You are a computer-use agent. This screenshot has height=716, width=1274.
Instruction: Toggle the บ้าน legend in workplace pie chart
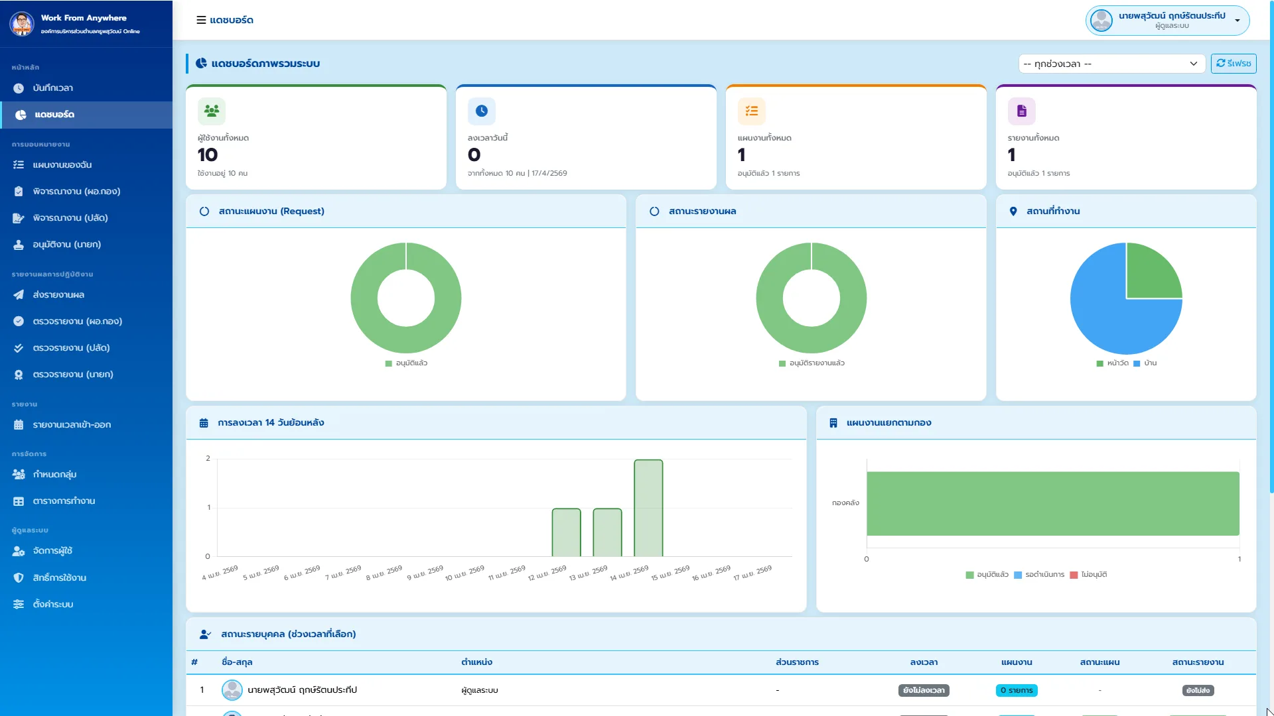coord(1145,363)
